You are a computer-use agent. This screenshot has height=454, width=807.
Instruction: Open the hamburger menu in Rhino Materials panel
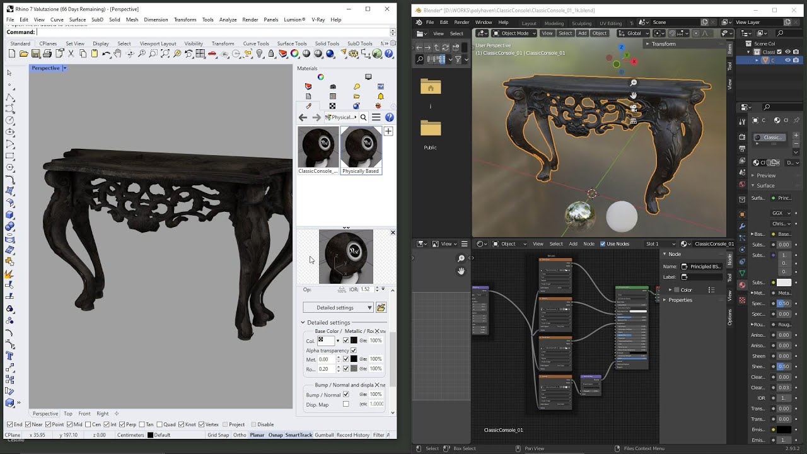click(x=376, y=117)
